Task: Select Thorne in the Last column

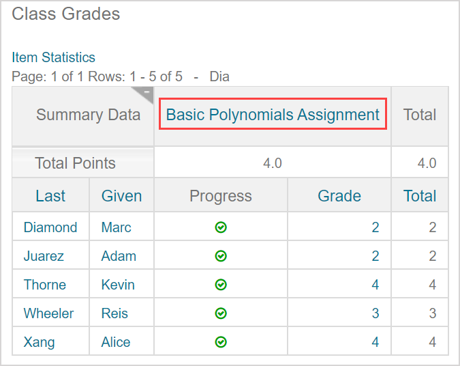Action: pos(45,285)
